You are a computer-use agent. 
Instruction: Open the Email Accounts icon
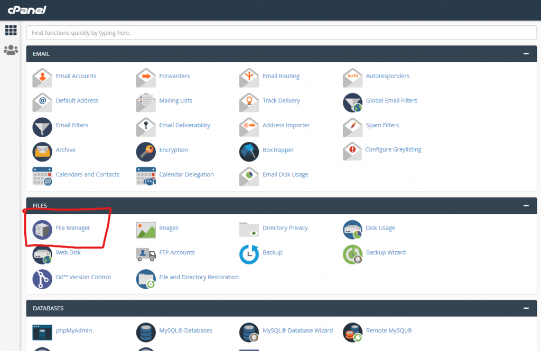point(42,78)
